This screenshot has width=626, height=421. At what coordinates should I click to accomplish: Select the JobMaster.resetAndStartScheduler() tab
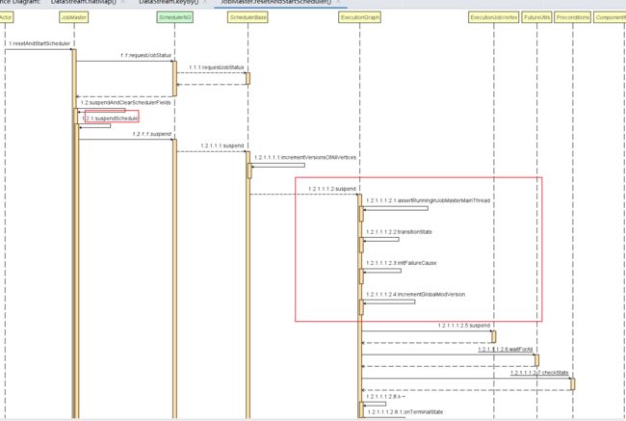(x=276, y=2)
